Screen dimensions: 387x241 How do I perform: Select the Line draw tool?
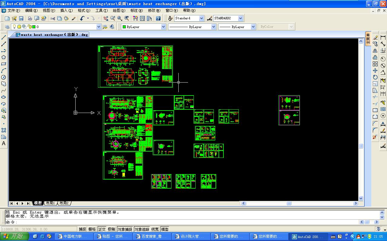pos(4,37)
